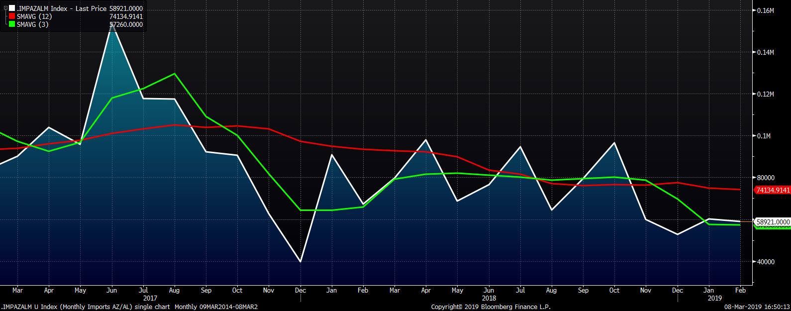Click the 2019 year label on time axis
791x311 pixels.
(x=714, y=298)
